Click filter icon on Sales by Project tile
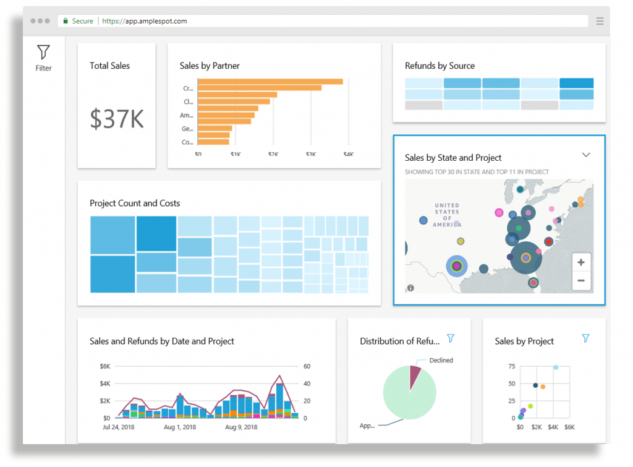Viewport: 633px width, 467px height. [x=585, y=338]
